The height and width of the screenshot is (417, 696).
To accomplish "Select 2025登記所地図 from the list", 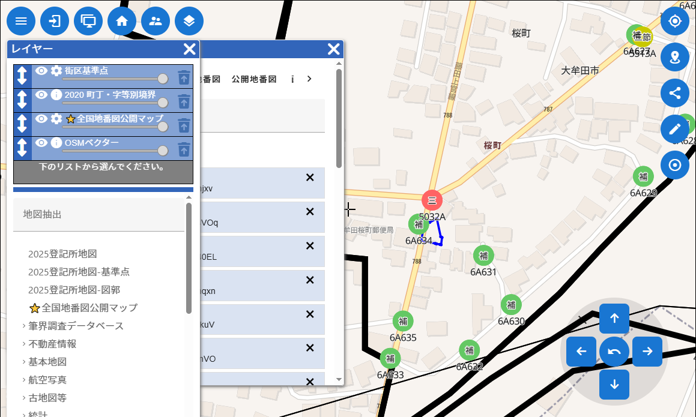I will 62,254.
